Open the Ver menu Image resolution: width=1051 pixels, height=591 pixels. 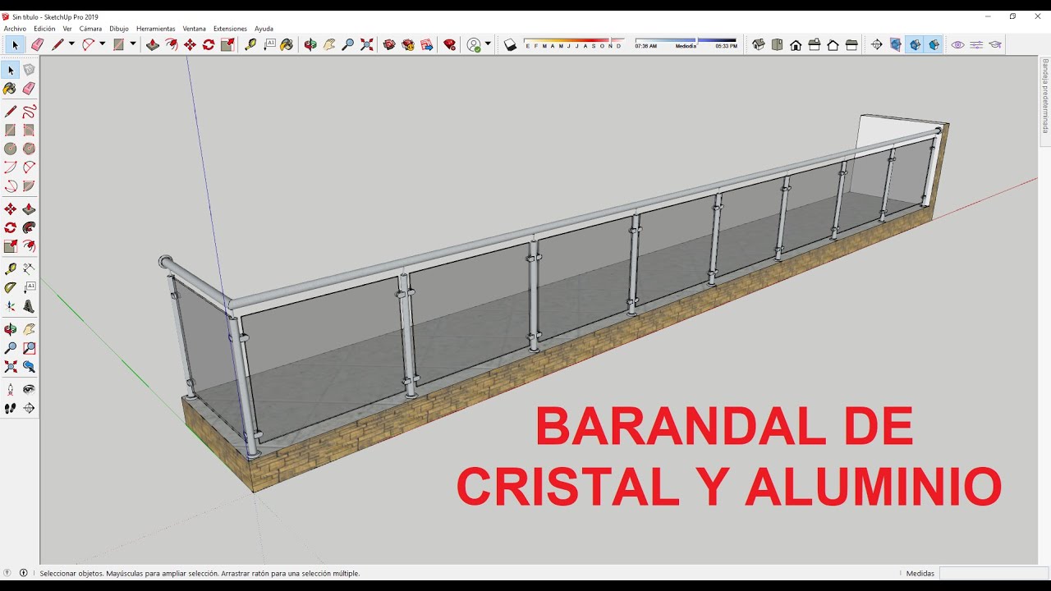(67, 29)
